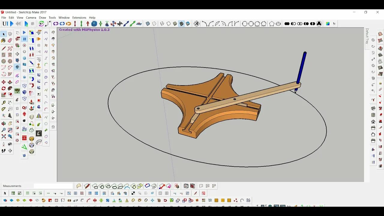Stop the MSPhysics simulation square button

coord(33,24)
